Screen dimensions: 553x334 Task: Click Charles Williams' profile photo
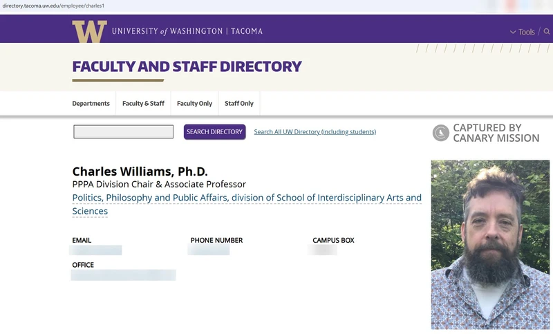490,245
